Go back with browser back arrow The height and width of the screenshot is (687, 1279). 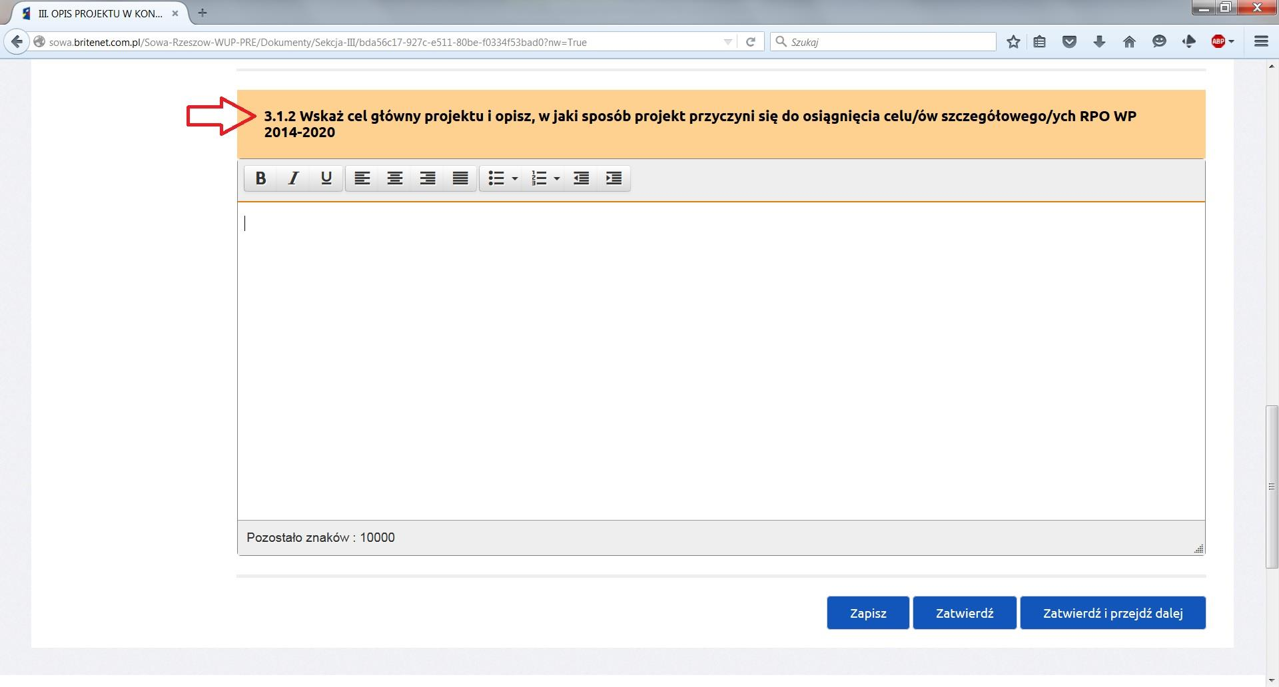[17, 42]
